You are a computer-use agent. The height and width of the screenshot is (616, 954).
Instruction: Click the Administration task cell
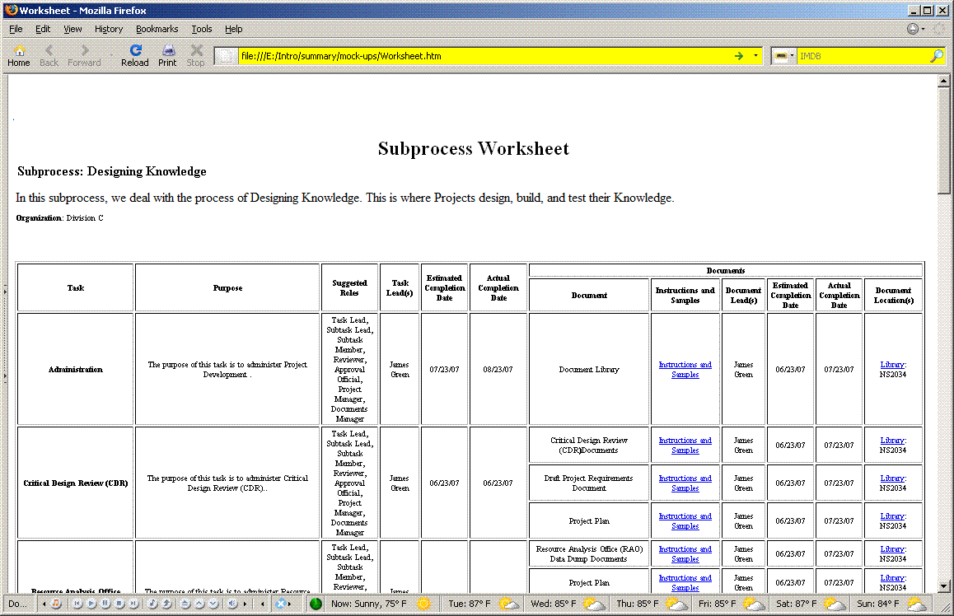(x=76, y=369)
